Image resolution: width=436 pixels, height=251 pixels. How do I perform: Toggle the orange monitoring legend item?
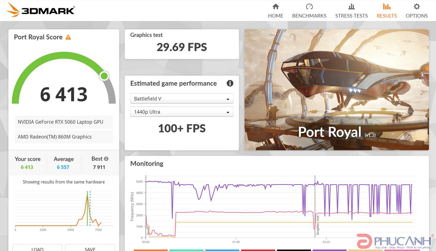tap(151, 250)
